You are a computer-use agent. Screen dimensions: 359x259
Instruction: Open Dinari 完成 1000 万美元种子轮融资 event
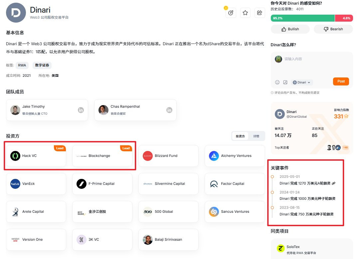pyautogui.click(x=307, y=198)
